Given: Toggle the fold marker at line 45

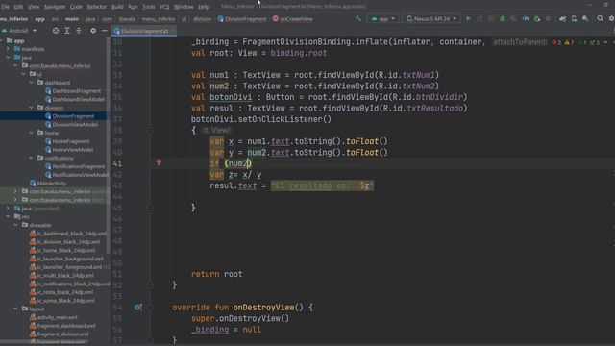Looking at the screenshot, I should [150, 208].
